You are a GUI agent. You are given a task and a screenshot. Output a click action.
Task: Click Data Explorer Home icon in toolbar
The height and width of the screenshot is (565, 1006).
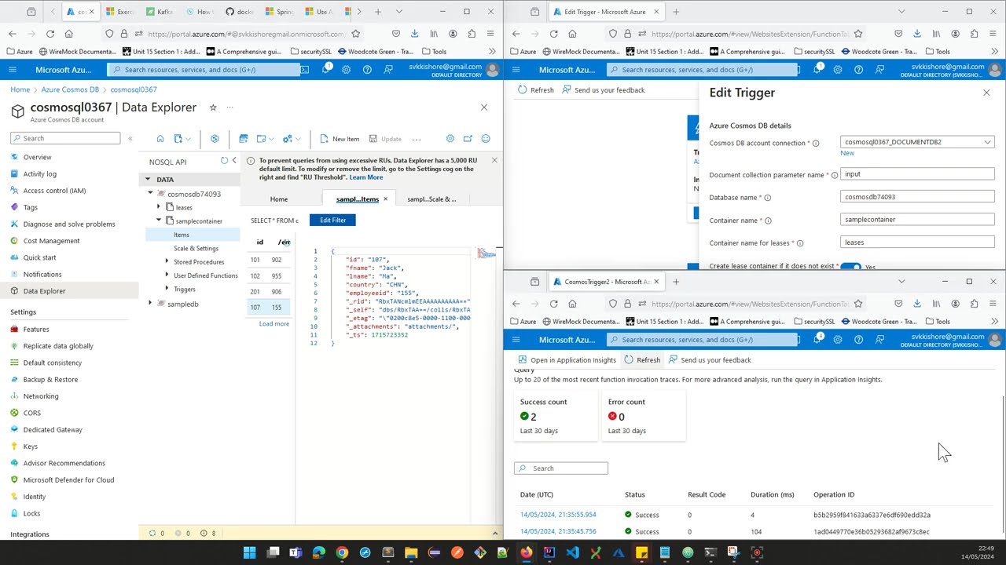(160, 139)
